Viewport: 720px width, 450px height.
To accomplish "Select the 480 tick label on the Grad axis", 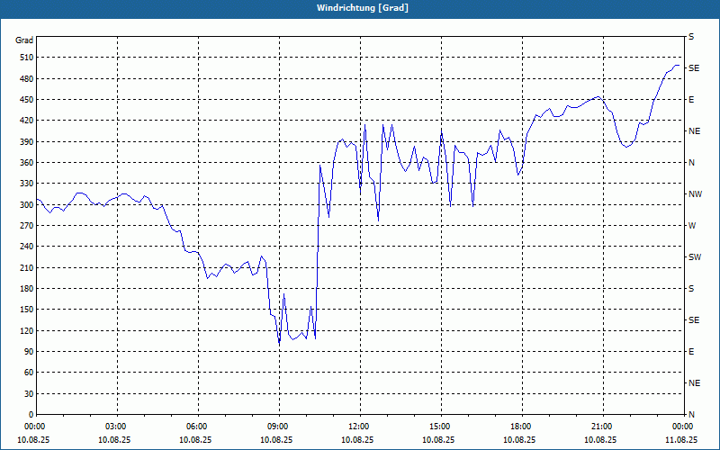I will [27, 79].
